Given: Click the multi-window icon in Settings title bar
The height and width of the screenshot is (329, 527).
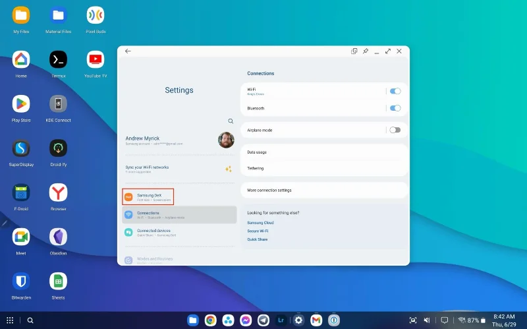Looking at the screenshot, I should click(x=354, y=51).
